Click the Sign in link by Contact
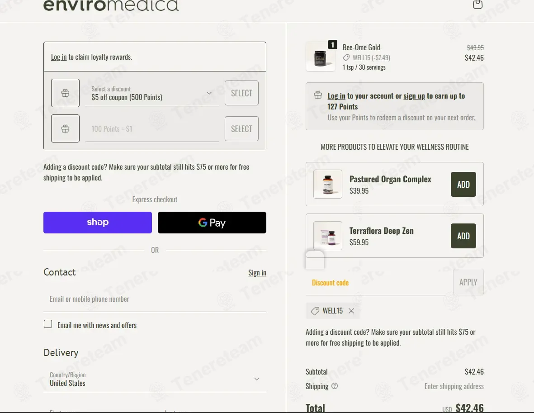534x413 pixels. pos(257,273)
